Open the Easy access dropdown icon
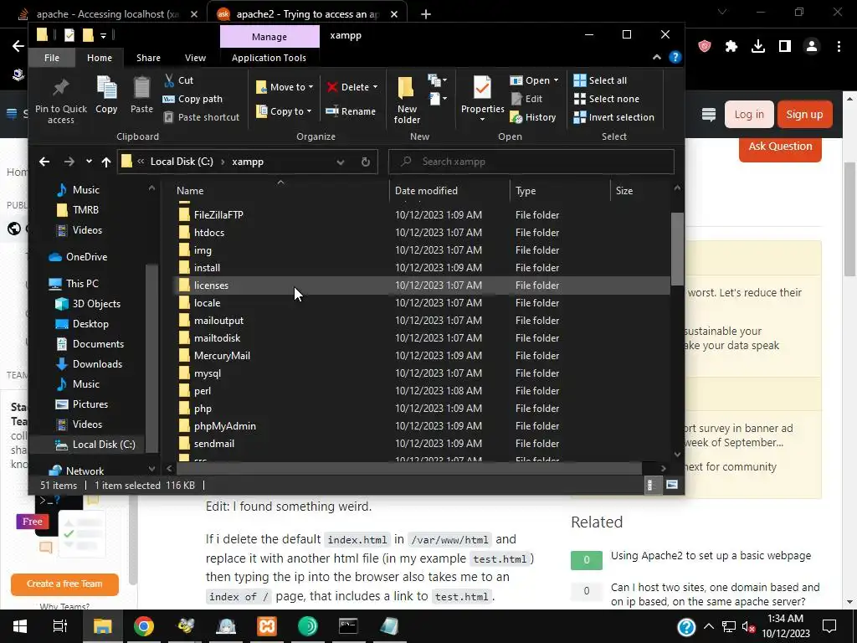Image resolution: width=857 pixels, height=643 pixels. 437,99
